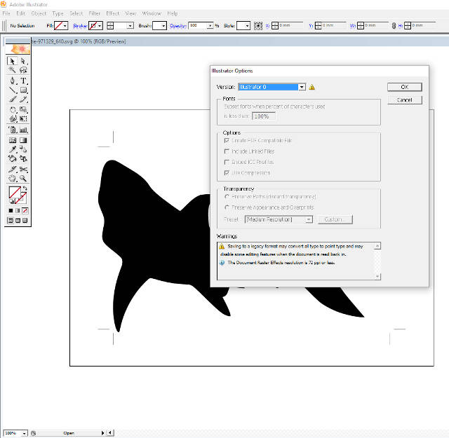The height and width of the screenshot is (438, 449).
Task: Select the Direct Selection tool
Action: (x=23, y=61)
